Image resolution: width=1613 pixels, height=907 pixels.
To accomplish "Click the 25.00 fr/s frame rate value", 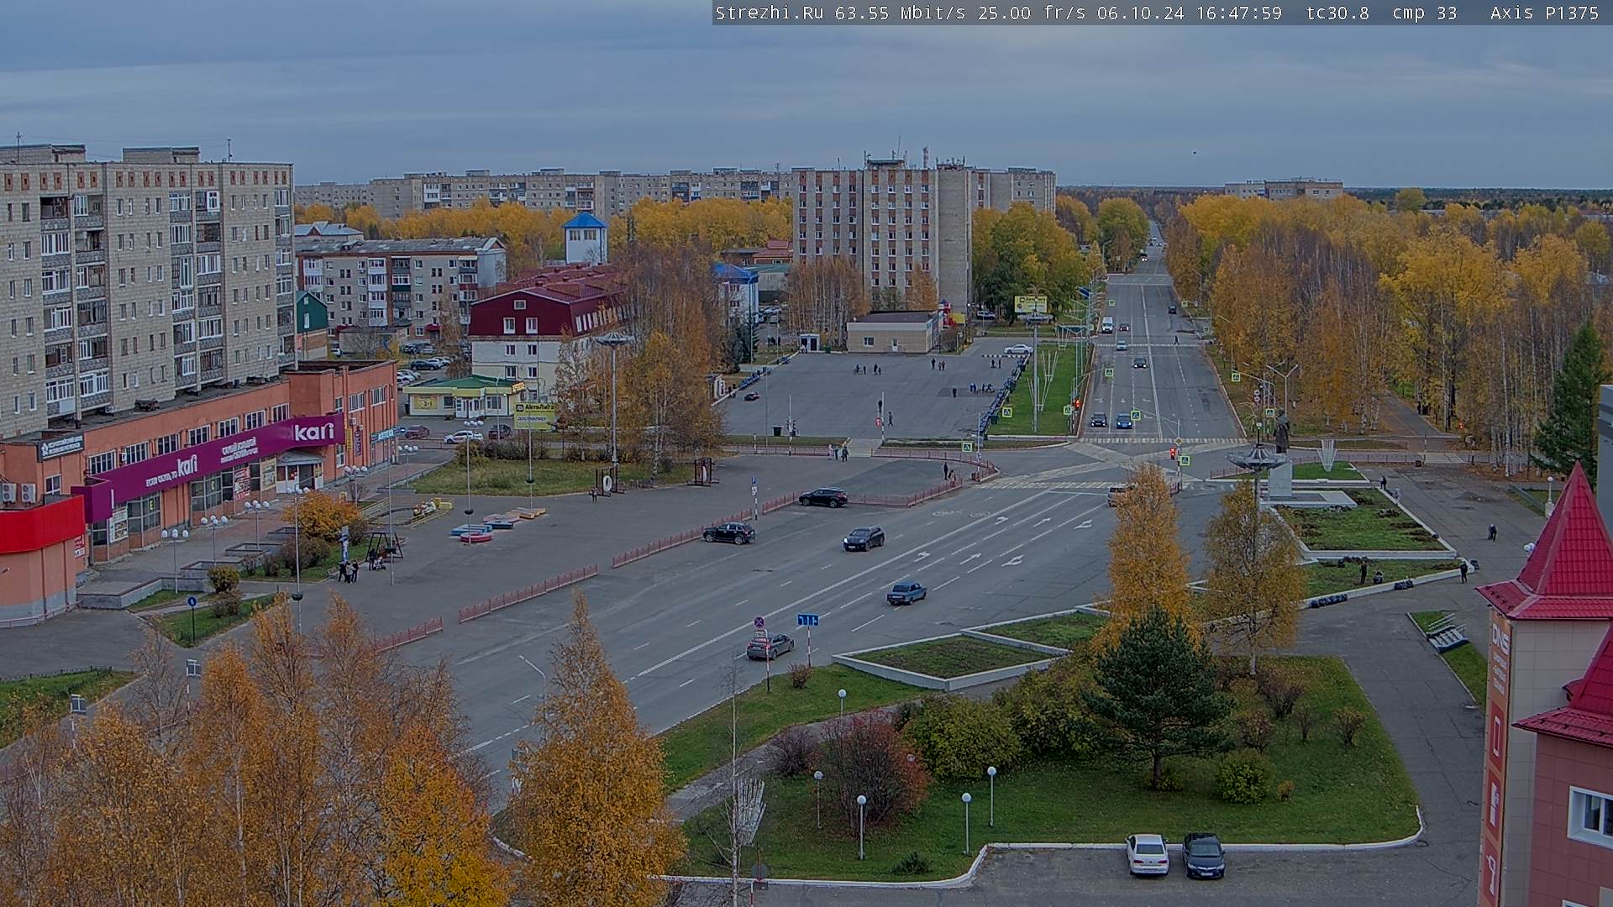I will 1032,13.
